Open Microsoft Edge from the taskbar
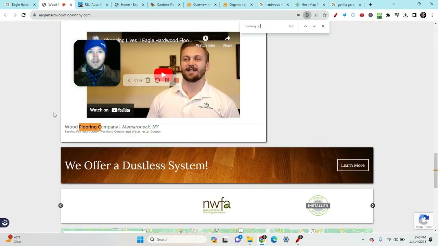Screen dimensions: 438x246 pos(274,240)
